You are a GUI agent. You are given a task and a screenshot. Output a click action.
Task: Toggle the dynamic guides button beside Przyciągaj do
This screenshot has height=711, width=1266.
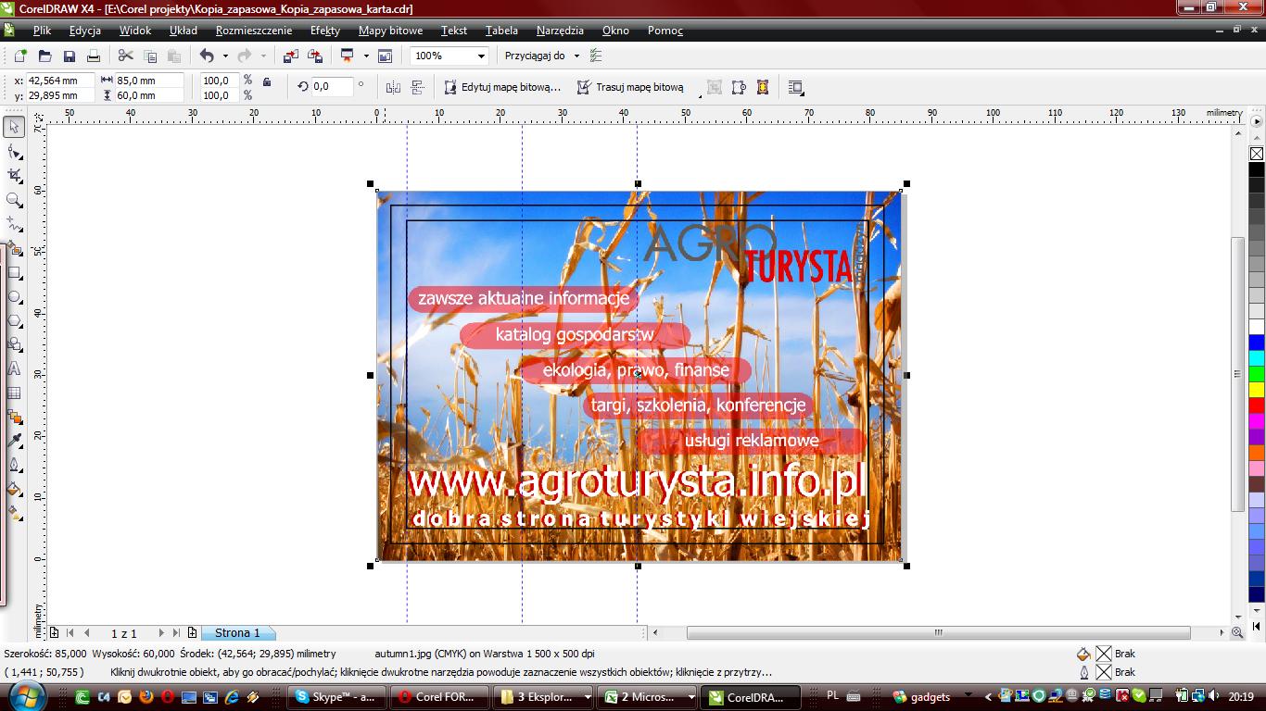tap(596, 56)
